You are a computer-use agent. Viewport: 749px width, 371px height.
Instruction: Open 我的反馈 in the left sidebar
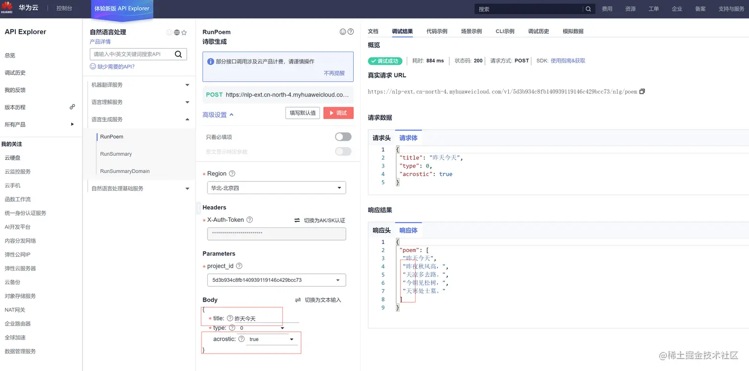[x=15, y=90]
